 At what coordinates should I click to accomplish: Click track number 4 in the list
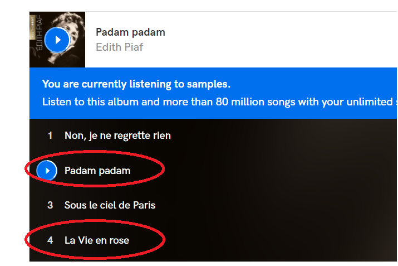point(50,240)
